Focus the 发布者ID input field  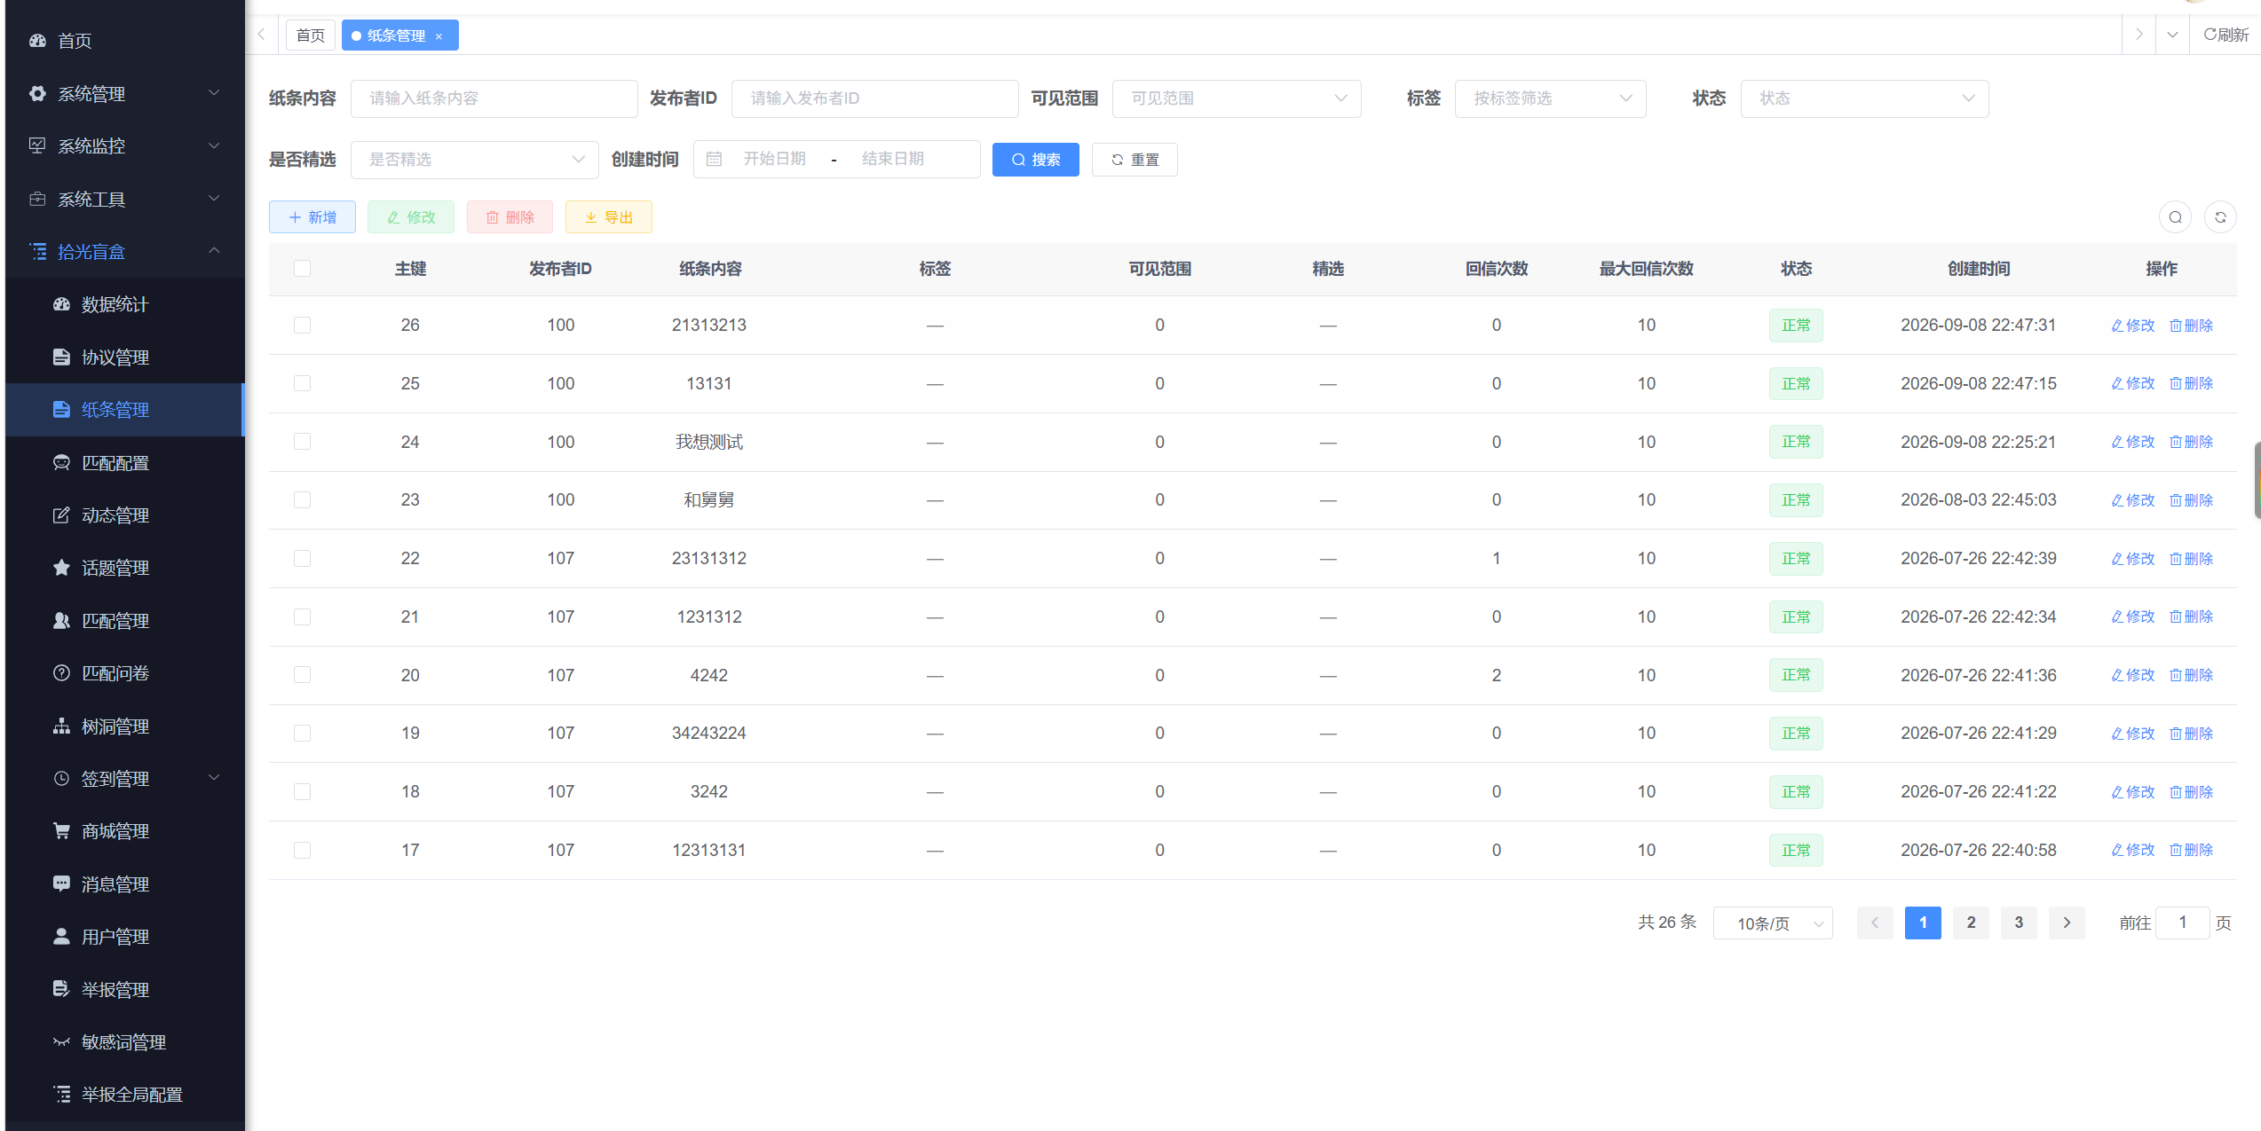point(875,98)
